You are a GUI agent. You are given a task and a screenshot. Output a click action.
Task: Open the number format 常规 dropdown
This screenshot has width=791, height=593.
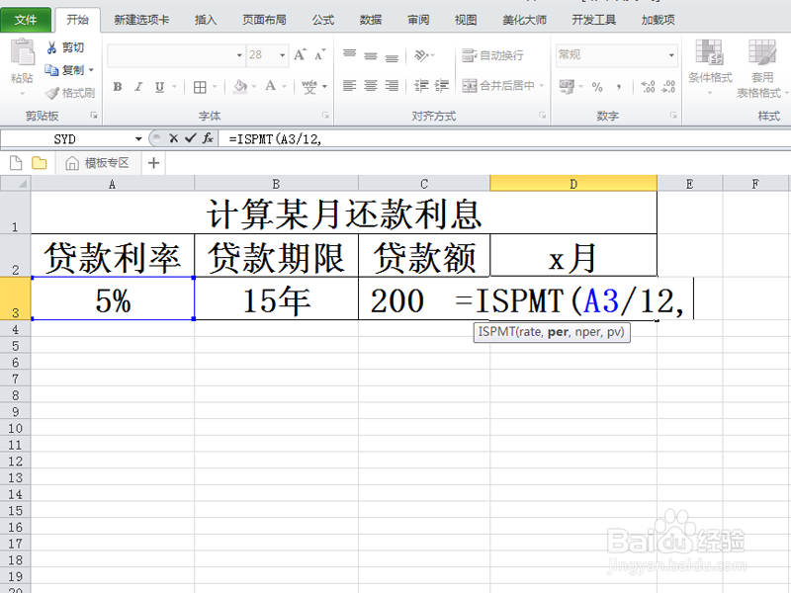click(x=671, y=55)
